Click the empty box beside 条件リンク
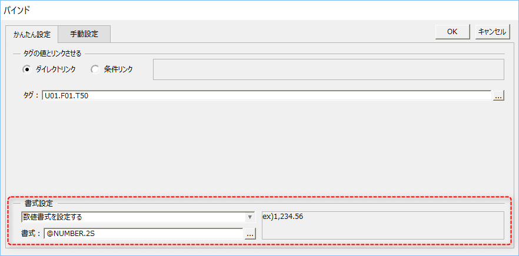Image resolution: width=519 pixels, height=256 pixels. point(328,69)
